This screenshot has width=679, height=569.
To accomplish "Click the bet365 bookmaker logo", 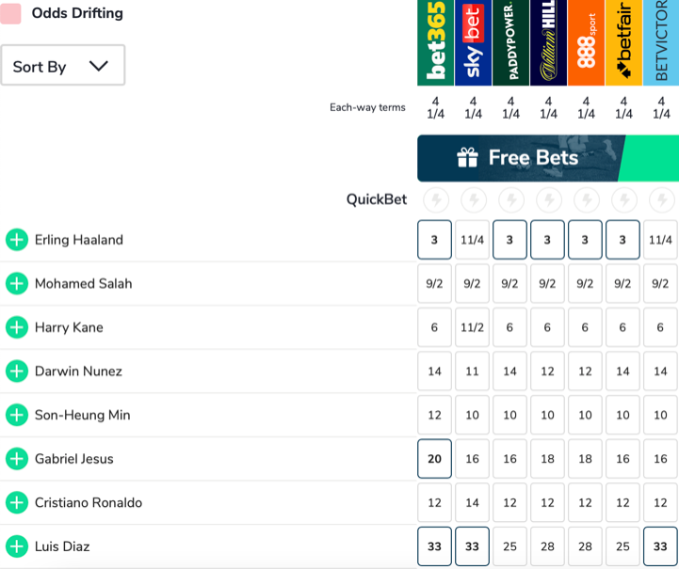I will (x=435, y=43).
